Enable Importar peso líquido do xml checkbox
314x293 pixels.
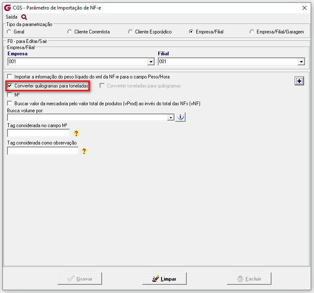pos(10,77)
